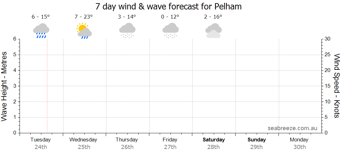
Task: Click Saturday's cloudy weather icon
Action: (213, 31)
